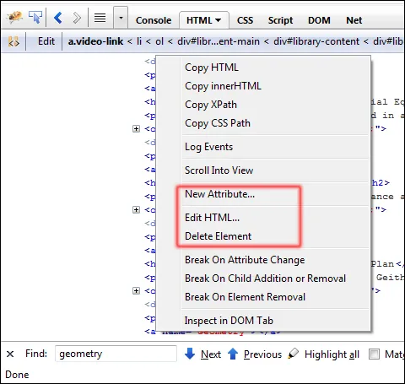Click the Next find button label

[211, 354]
